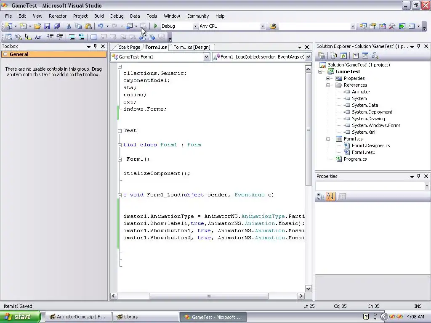Viewport: 431px width, 323px height.
Task: Click Decrease Line Indent icon
Action: [50, 37]
